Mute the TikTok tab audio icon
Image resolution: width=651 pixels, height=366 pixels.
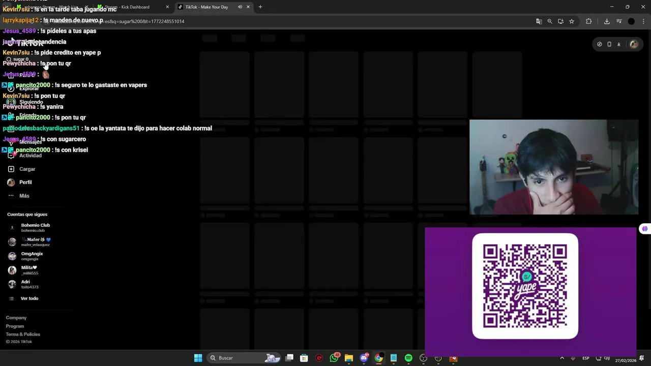(240, 7)
